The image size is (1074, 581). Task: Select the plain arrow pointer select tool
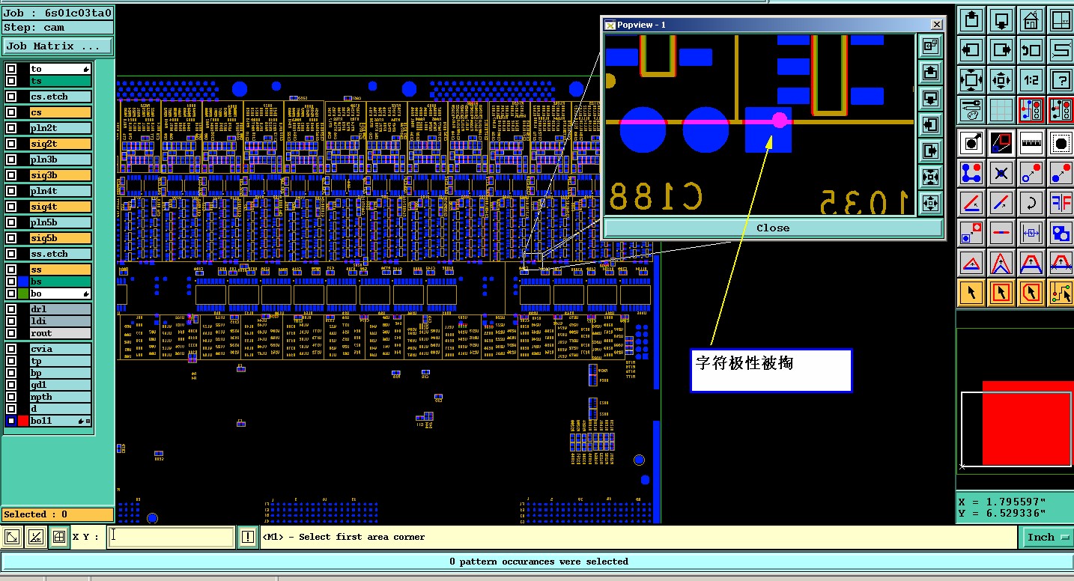point(971,293)
